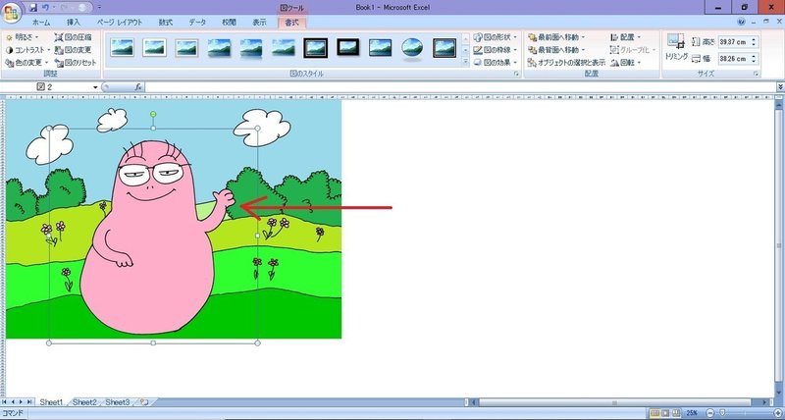Viewport: 785px width, 420px height.
Task: Reset the picture with 図のリセット
Action: click(76, 63)
